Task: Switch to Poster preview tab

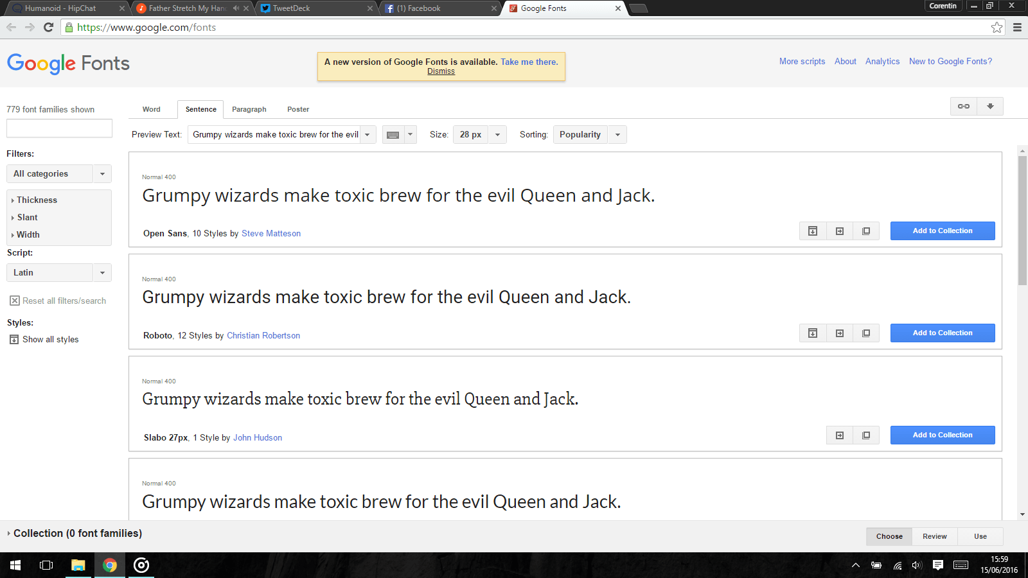Action: point(298,109)
